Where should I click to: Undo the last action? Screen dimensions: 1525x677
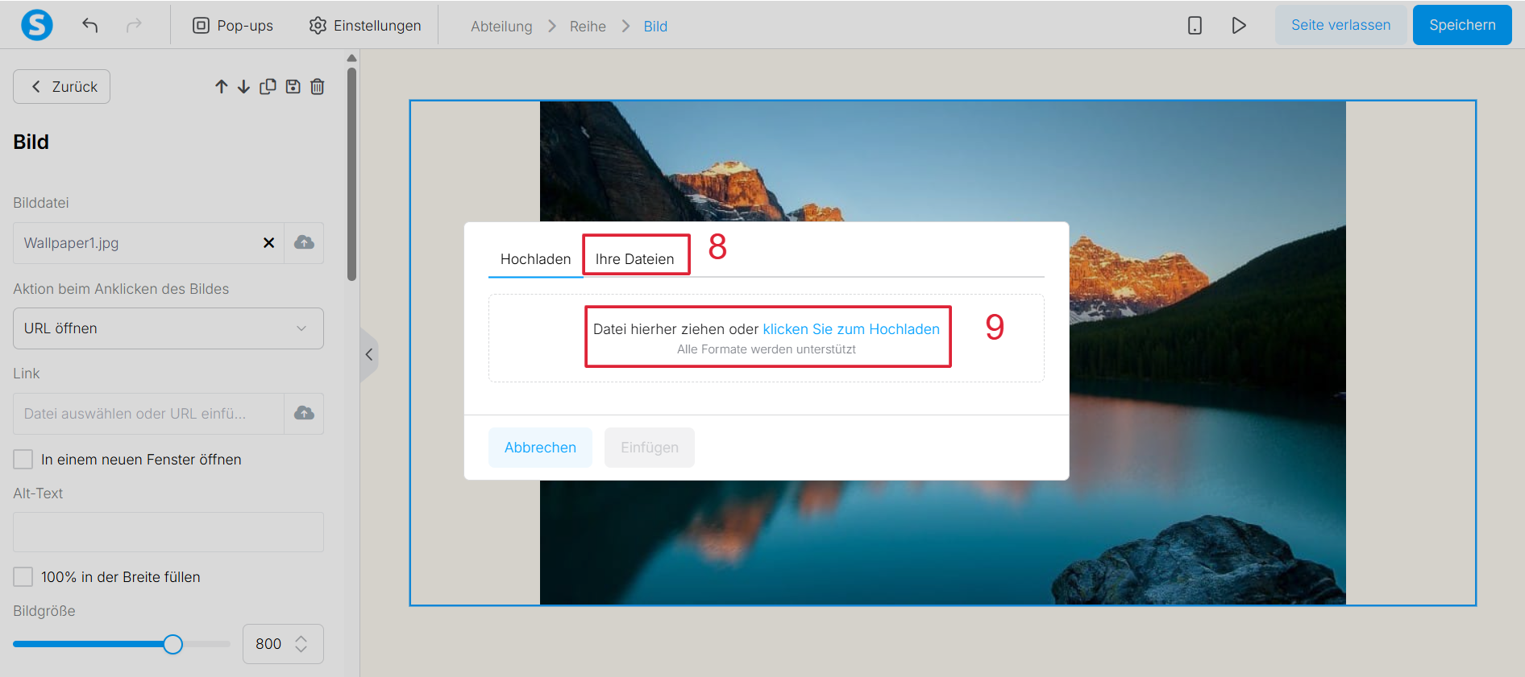(x=90, y=25)
